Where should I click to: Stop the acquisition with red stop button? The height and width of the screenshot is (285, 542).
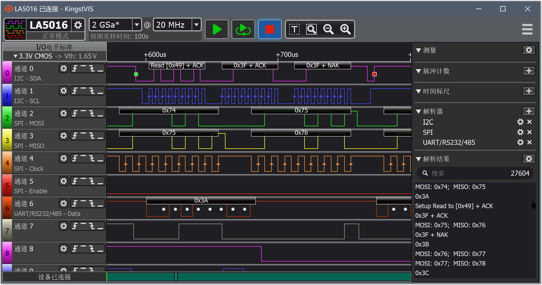pos(270,29)
